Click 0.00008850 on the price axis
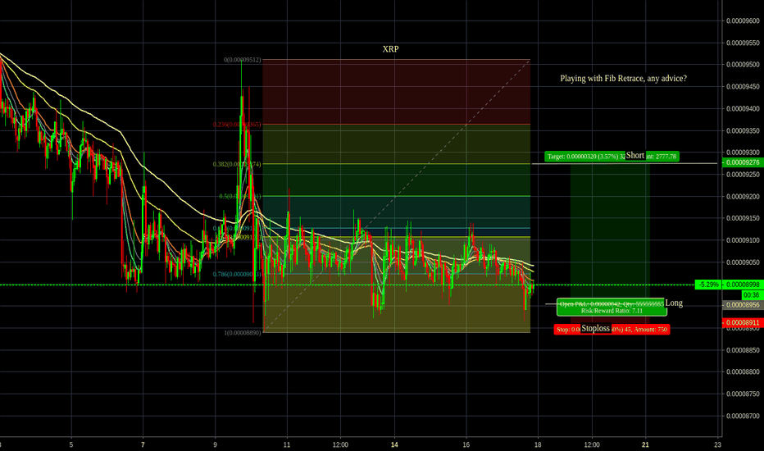 coord(743,350)
